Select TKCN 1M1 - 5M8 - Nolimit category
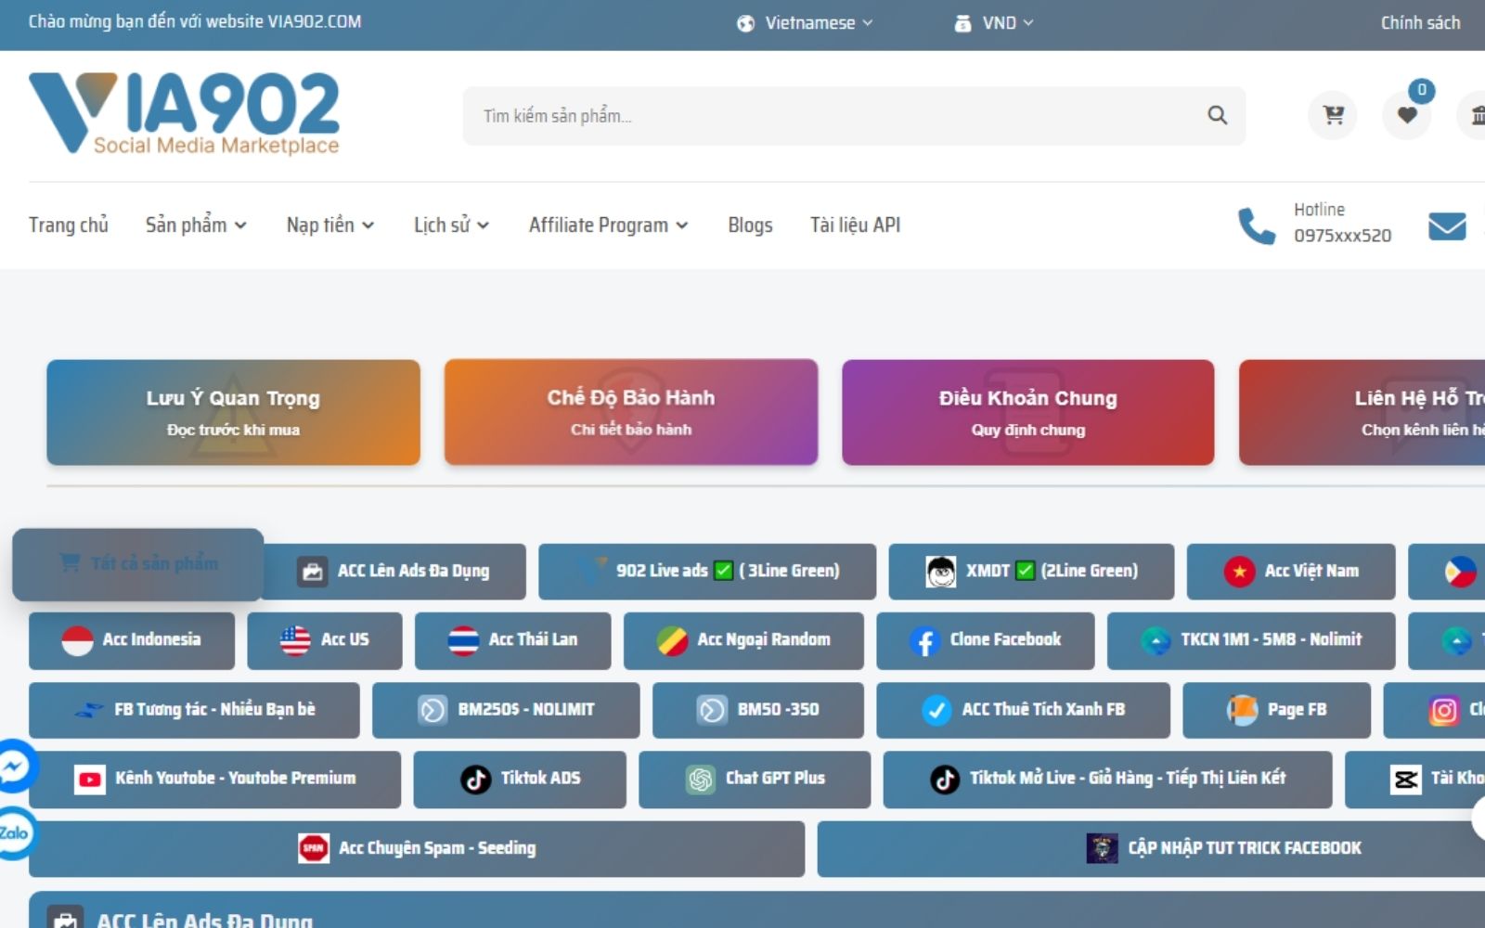The image size is (1485, 928). tap(1251, 640)
